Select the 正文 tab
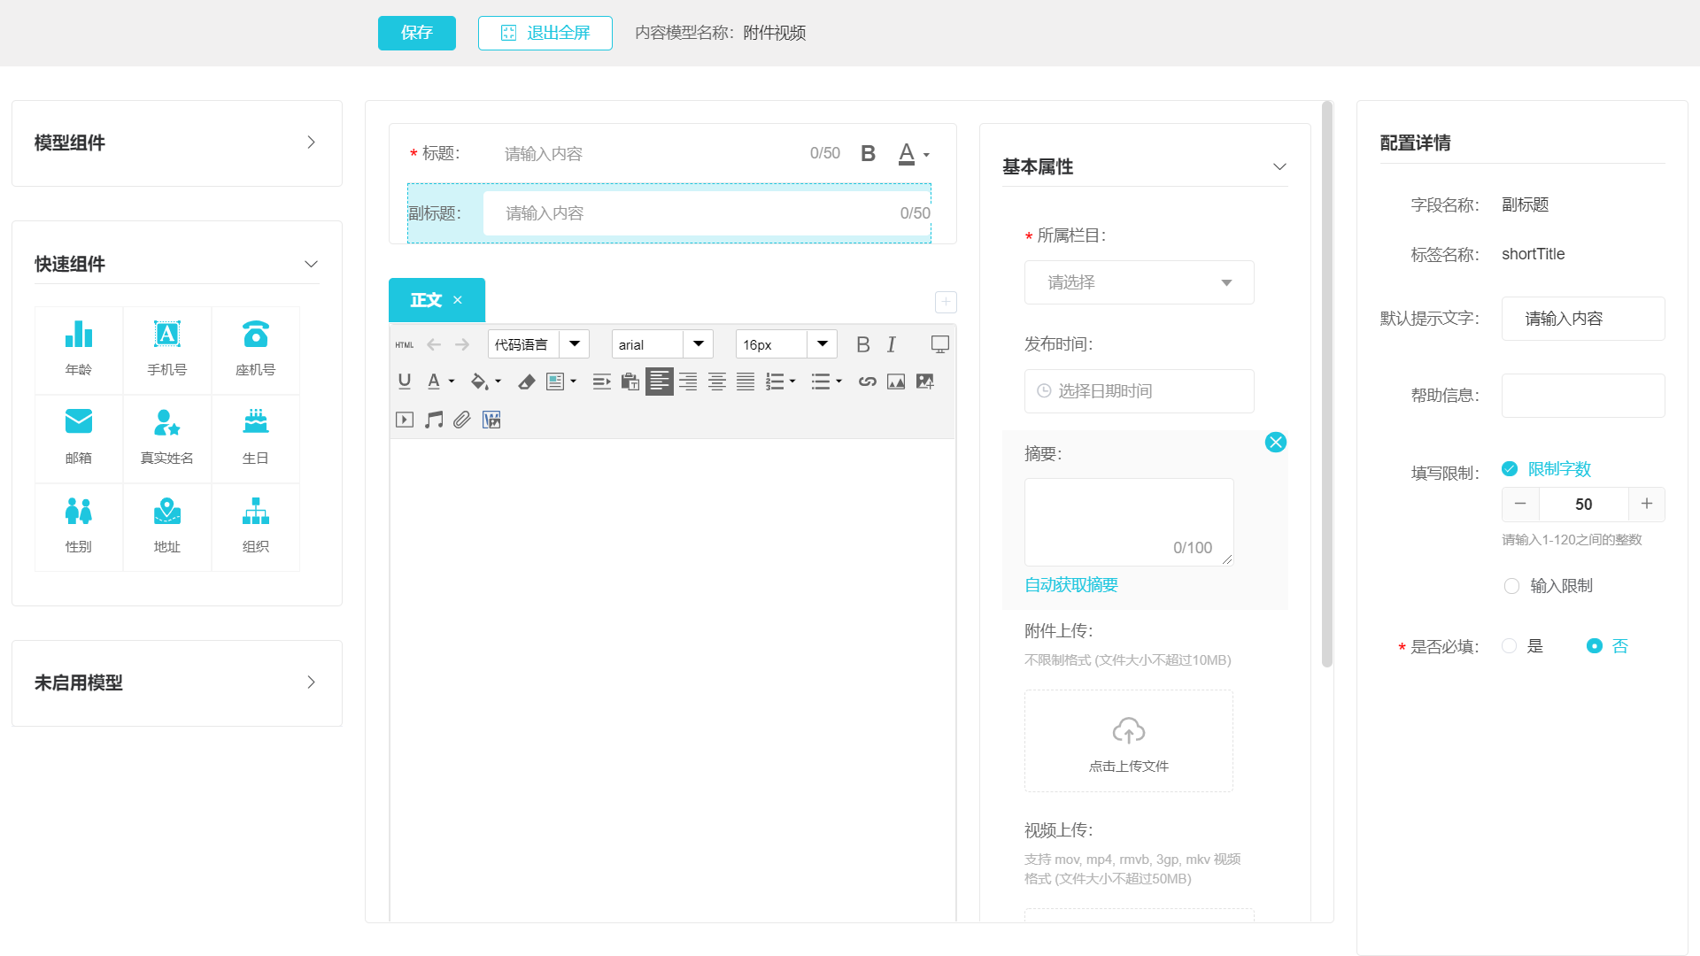Viewport: 1700px width, 956px height. coord(426,300)
